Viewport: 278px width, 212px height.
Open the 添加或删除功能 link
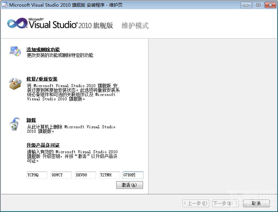43,50
